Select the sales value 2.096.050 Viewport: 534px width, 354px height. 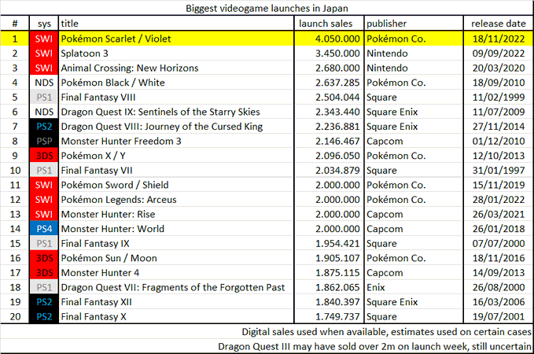[x=337, y=156]
